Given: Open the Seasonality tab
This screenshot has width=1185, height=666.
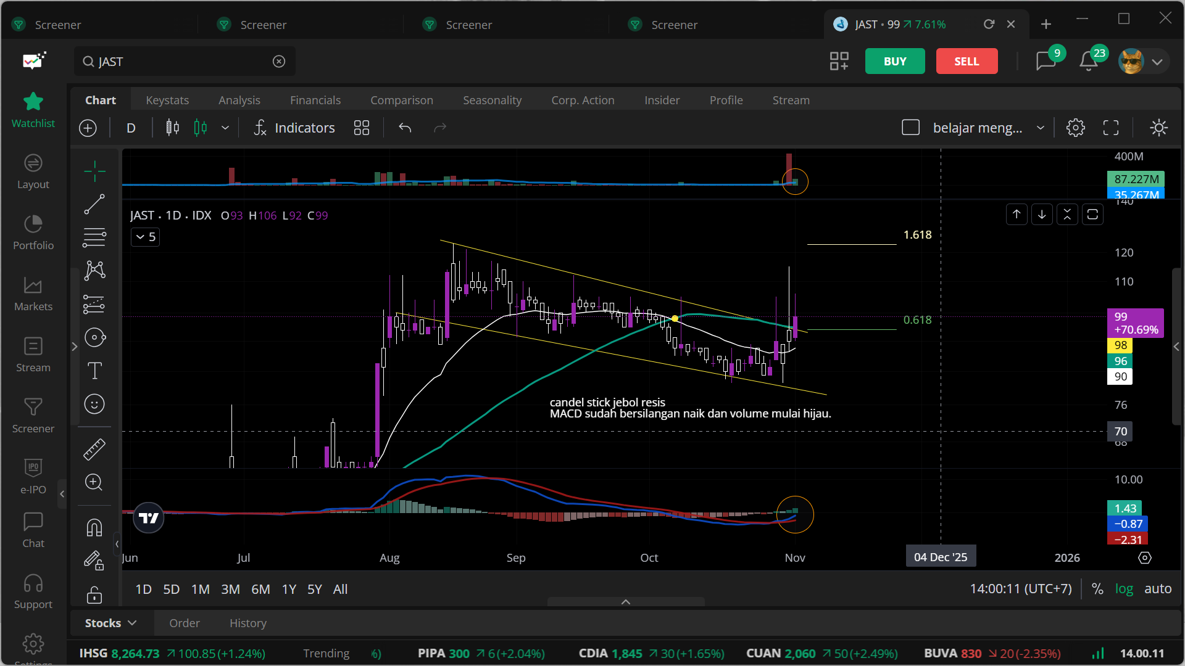Looking at the screenshot, I should pos(492,100).
